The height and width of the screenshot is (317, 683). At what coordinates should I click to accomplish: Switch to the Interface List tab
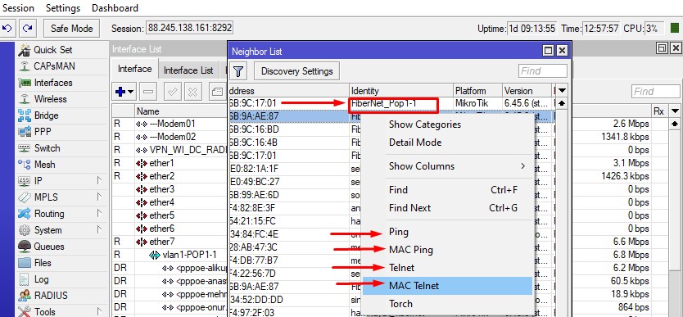coord(188,70)
